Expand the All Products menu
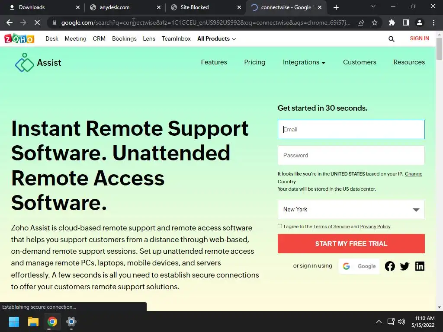Screen dimensions: 443x332 pyautogui.click(x=216, y=38)
